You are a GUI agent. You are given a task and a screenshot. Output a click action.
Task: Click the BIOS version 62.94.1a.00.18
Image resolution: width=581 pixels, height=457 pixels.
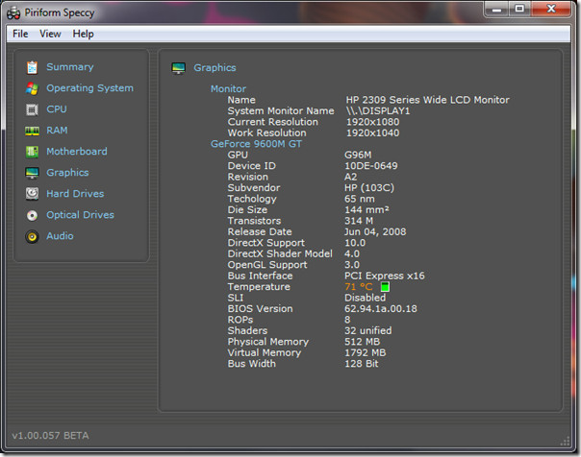pyautogui.click(x=381, y=309)
